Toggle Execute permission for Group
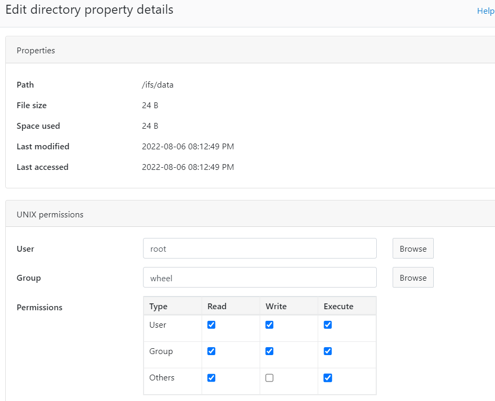Screen dimensions: 495x401 click(327, 351)
